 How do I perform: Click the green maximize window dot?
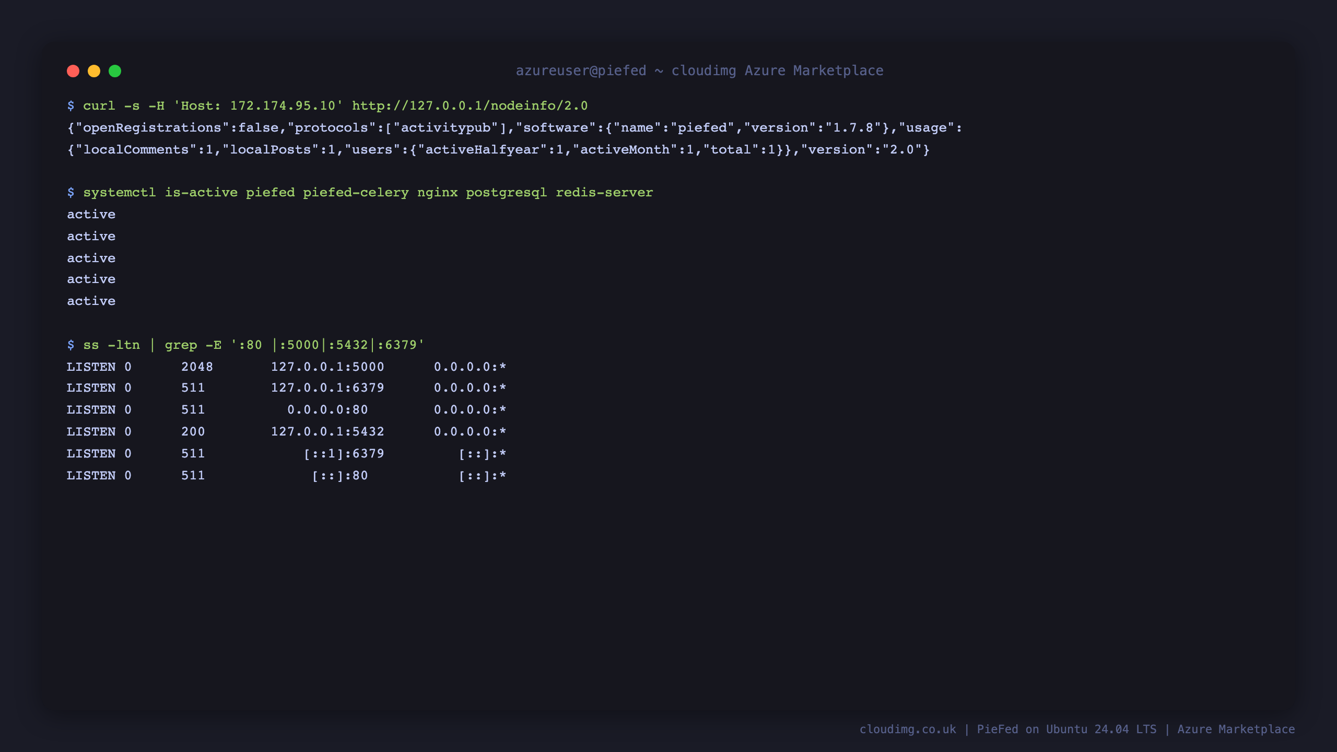pyautogui.click(x=115, y=71)
